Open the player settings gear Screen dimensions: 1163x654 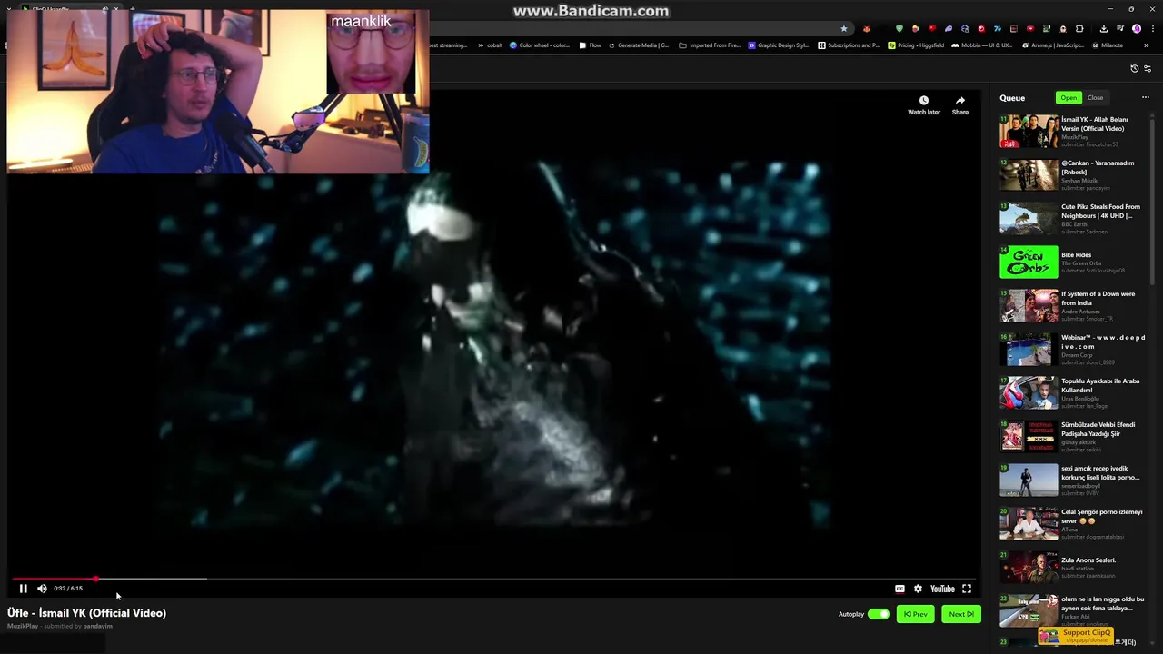click(x=918, y=589)
